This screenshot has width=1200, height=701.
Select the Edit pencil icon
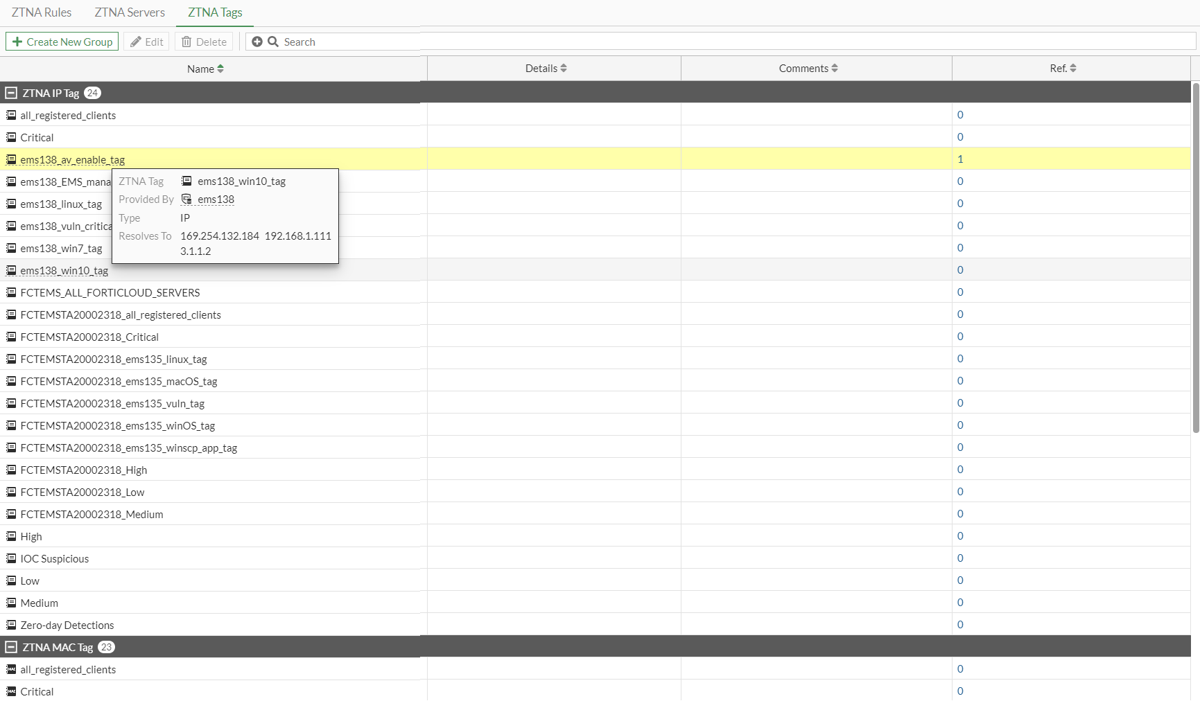(x=136, y=42)
